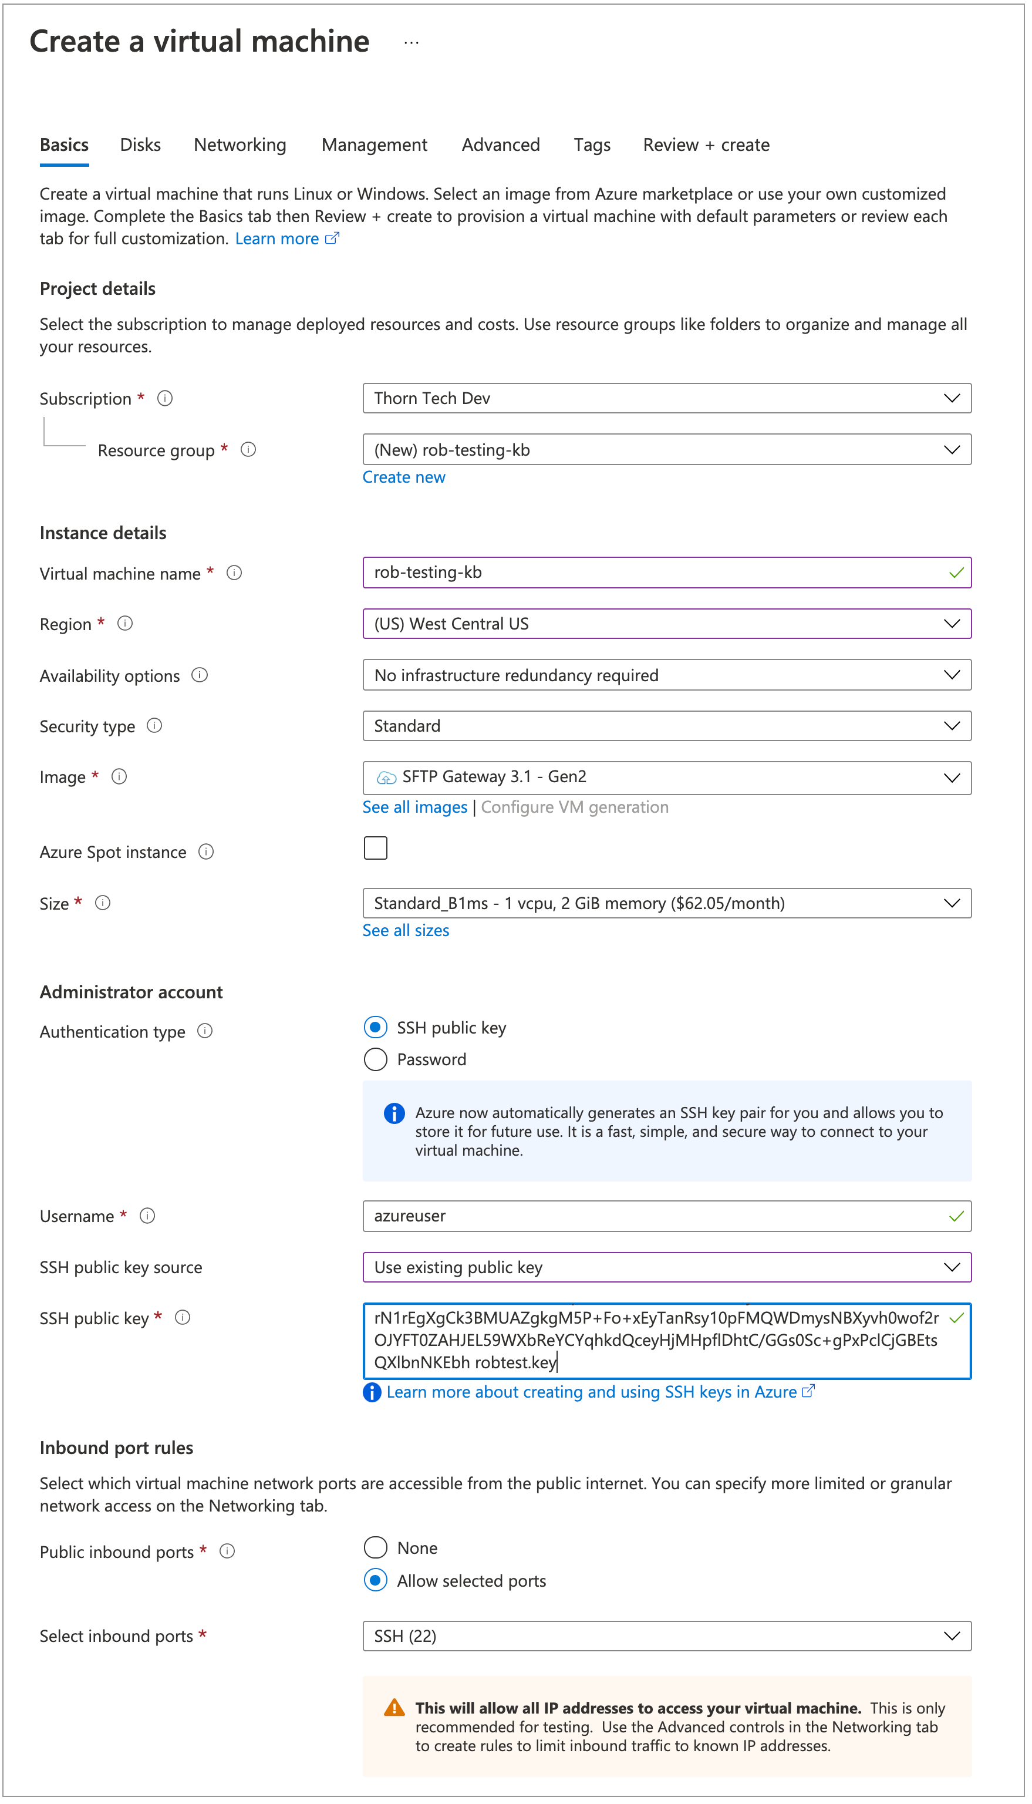Open the Resource group dropdown
Image resolution: width=1032 pixels, height=1804 pixels.
[667, 449]
